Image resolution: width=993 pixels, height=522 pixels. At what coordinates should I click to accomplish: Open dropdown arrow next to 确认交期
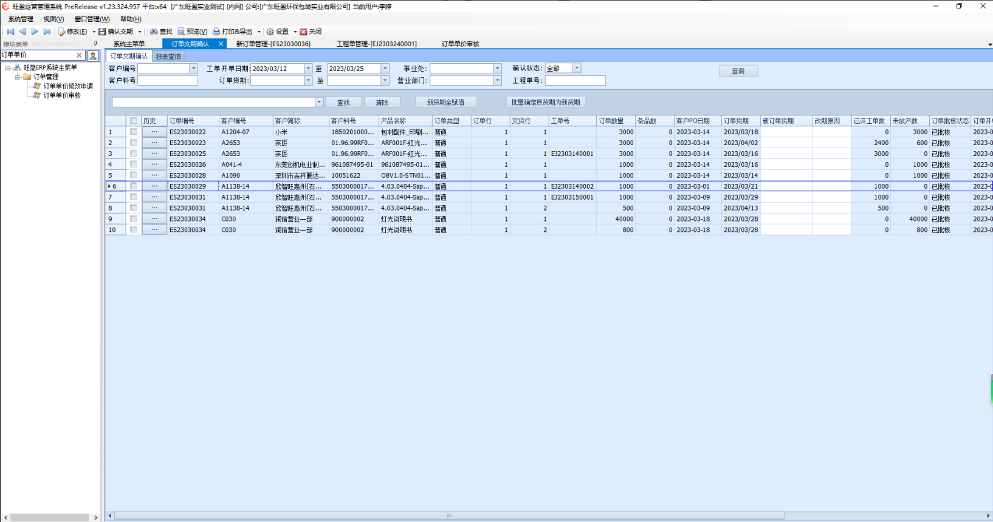pyautogui.click(x=139, y=32)
